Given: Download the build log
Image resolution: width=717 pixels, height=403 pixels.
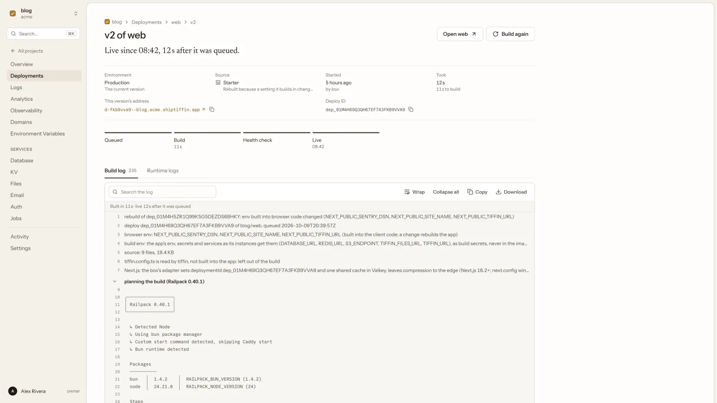Looking at the screenshot, I should (511, 192).
